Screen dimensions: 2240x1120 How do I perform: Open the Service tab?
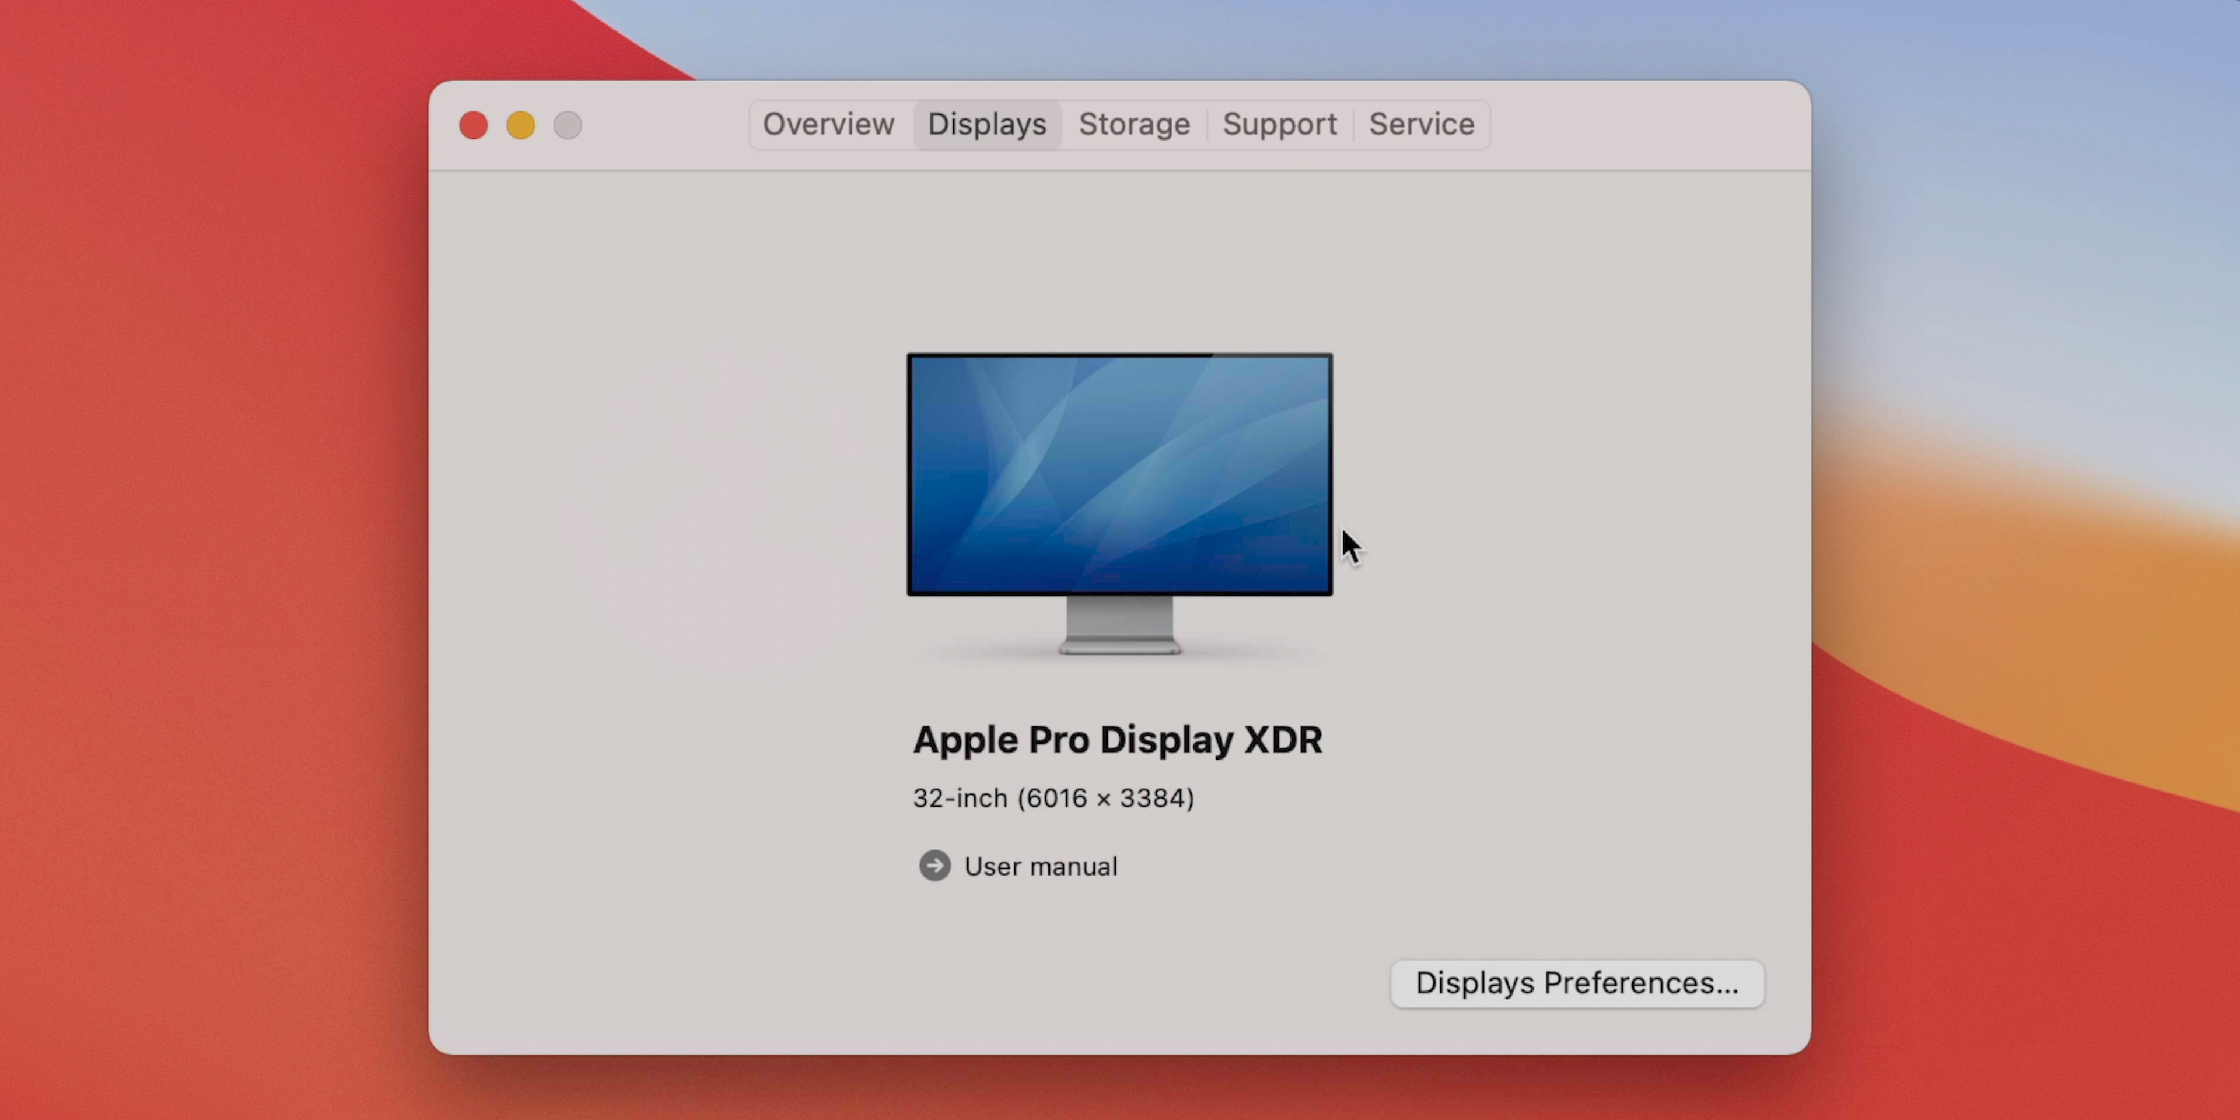pyautogui.click(x=1420, y=124)
